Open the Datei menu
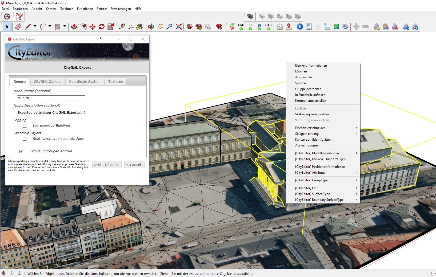436x277 pixels. tap(5, 9)
